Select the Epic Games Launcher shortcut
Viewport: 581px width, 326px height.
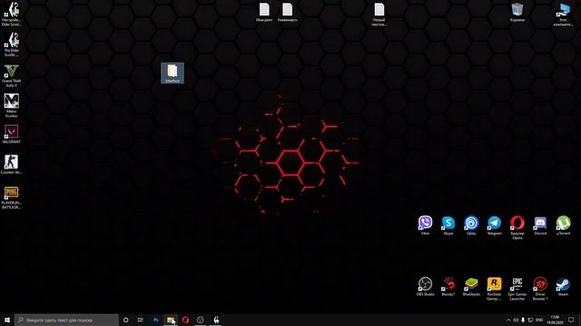click(x=517, y=289)
